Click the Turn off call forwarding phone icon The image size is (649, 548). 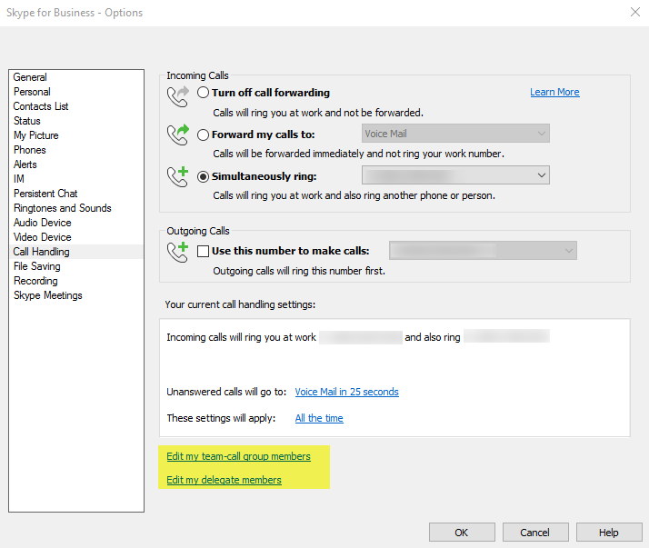pos(178,96)
